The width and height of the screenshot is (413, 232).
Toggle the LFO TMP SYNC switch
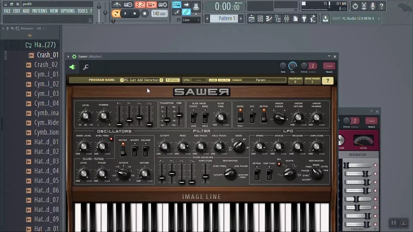(x=269, y=174)
